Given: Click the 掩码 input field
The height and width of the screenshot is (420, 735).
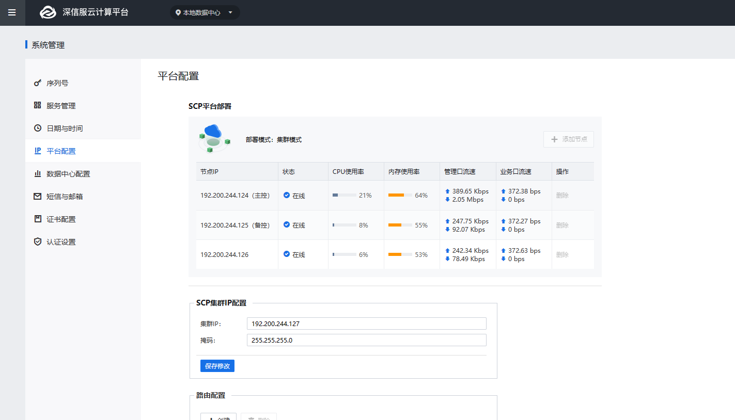Looking at the screenshot, I should [367, 340].
